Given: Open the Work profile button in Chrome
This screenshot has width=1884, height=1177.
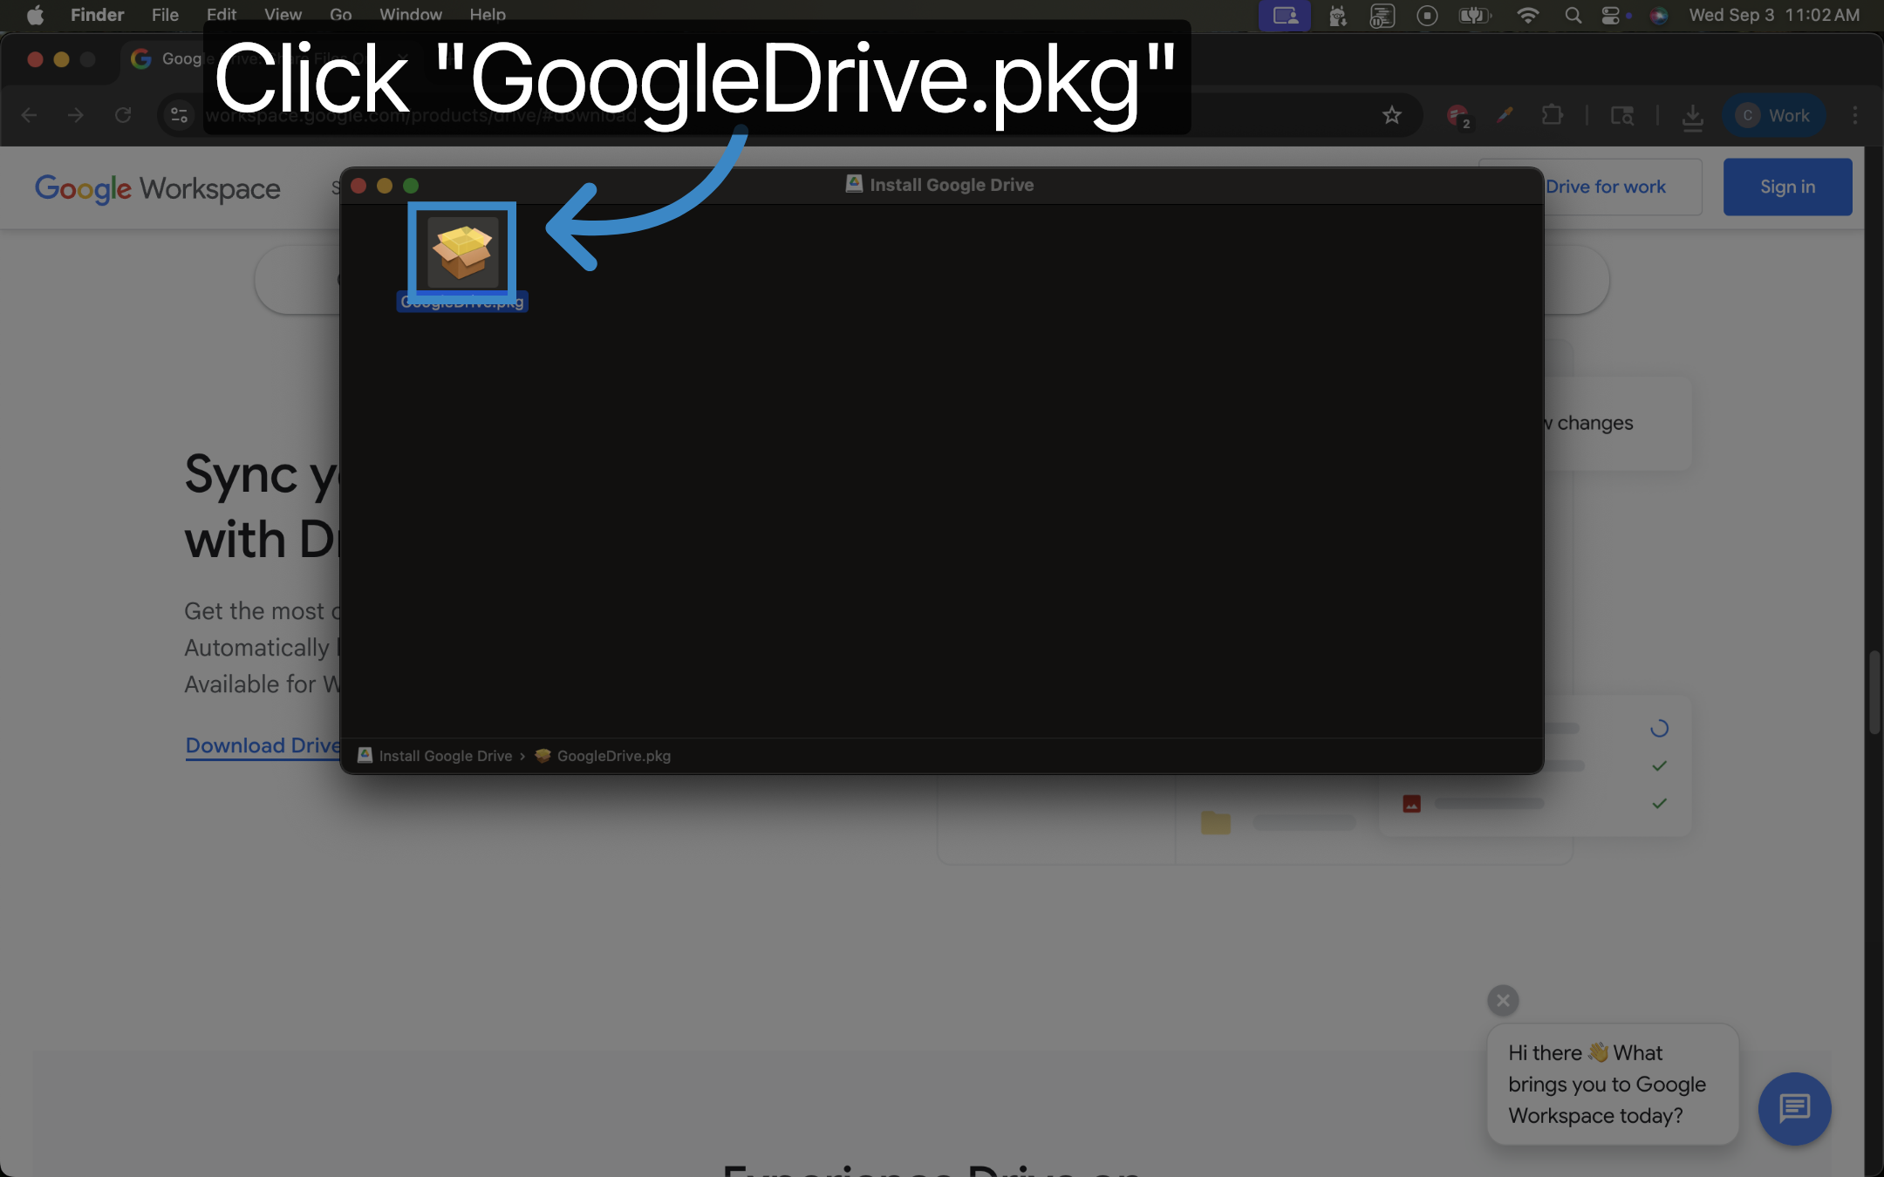Looking at the screenshot, I should pos(1773,115).
